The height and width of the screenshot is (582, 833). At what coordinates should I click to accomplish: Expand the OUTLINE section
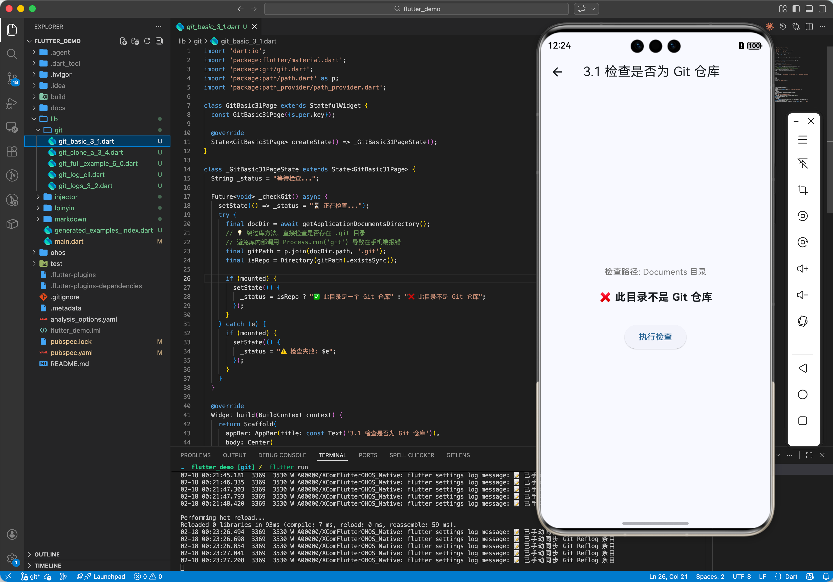coord(47,554)
